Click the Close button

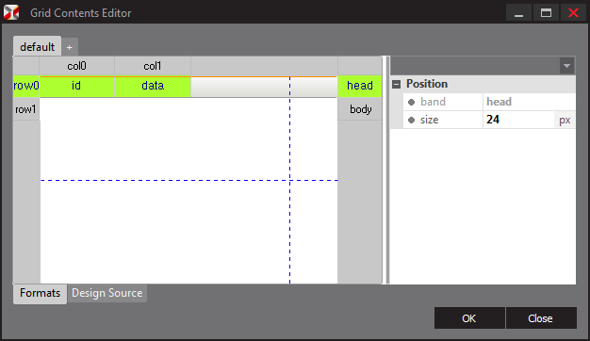541,318
